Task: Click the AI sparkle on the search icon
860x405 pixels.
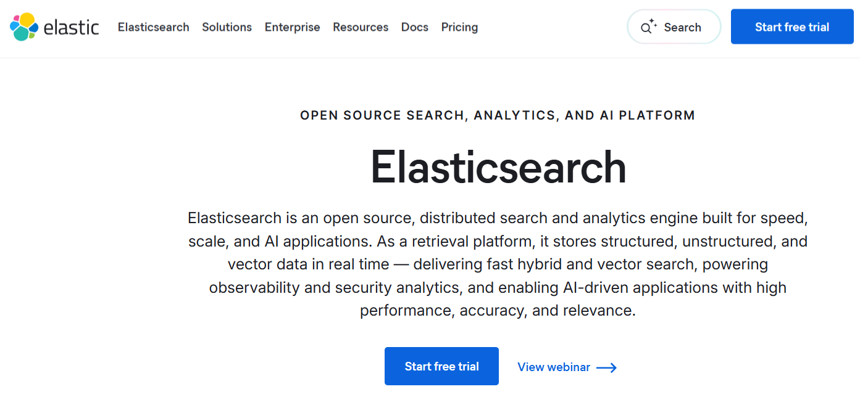Action: point(652,21)
